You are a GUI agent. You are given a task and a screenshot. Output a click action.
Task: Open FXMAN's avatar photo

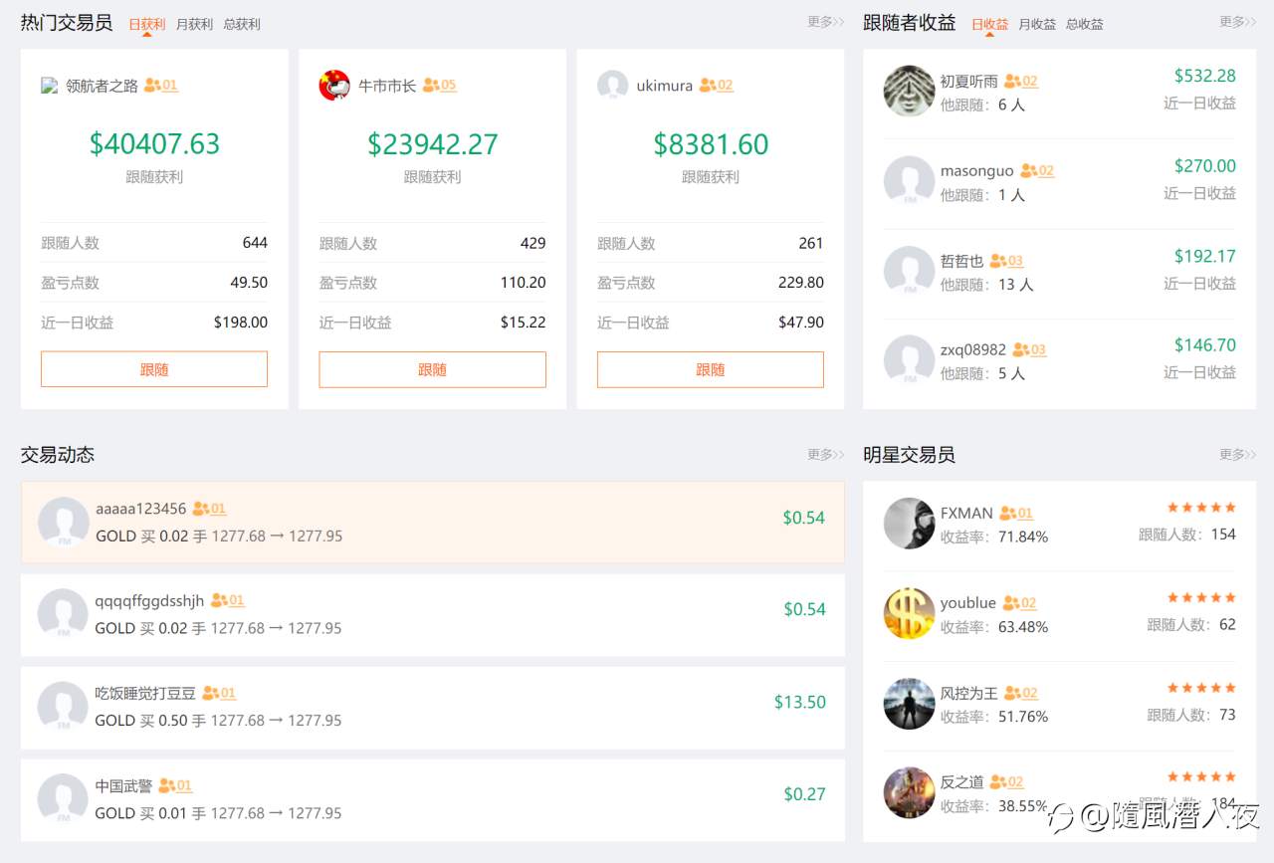(909, 524)
